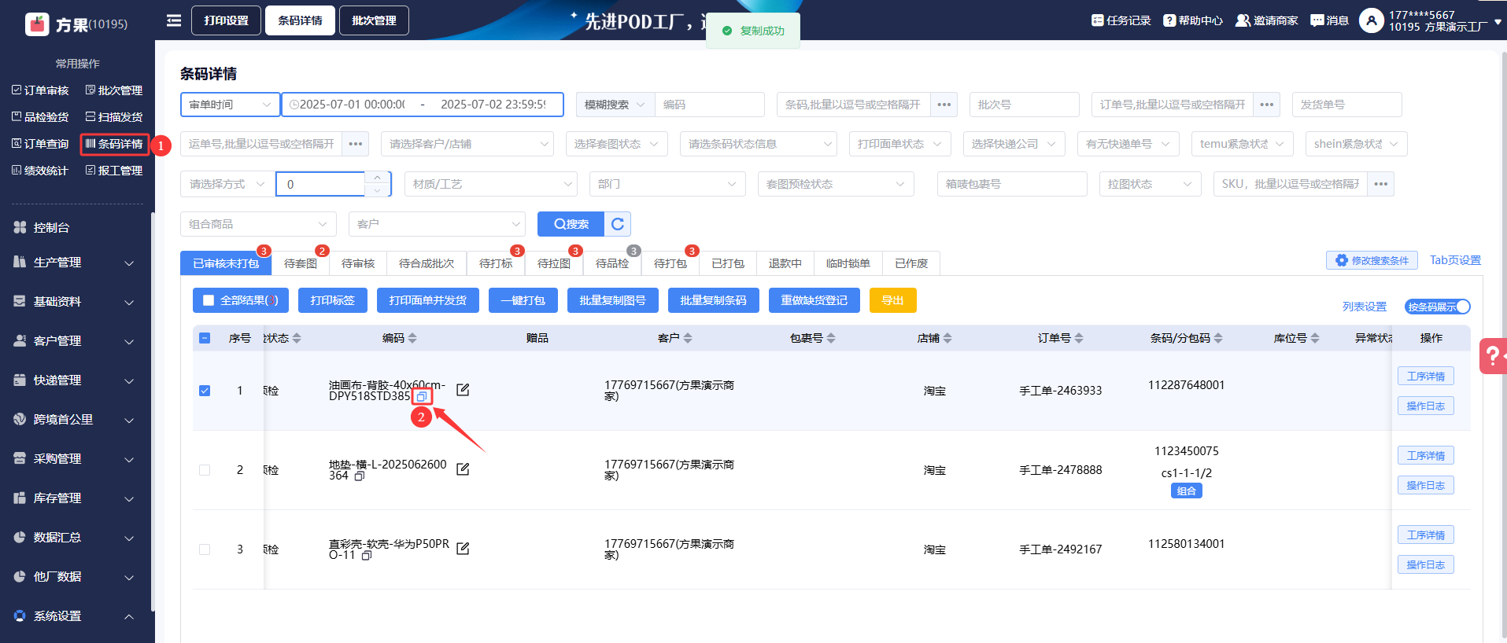Switch to the 待打包 tab
1507x643 pixels.
(670, 263)
